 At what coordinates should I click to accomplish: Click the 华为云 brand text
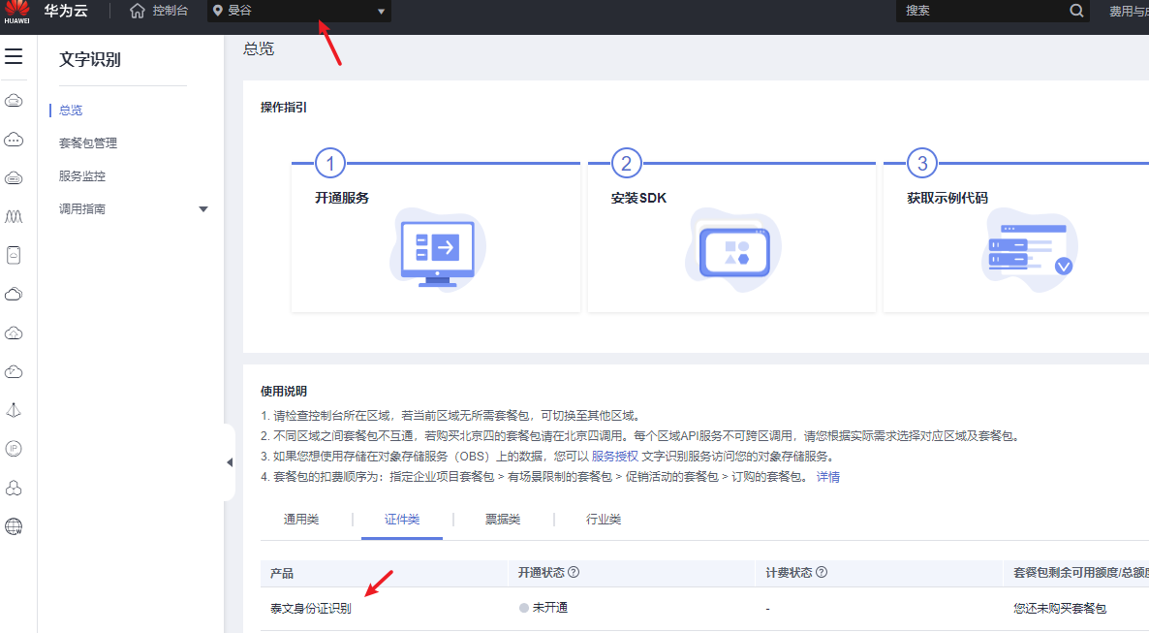[x=66, y=11]
